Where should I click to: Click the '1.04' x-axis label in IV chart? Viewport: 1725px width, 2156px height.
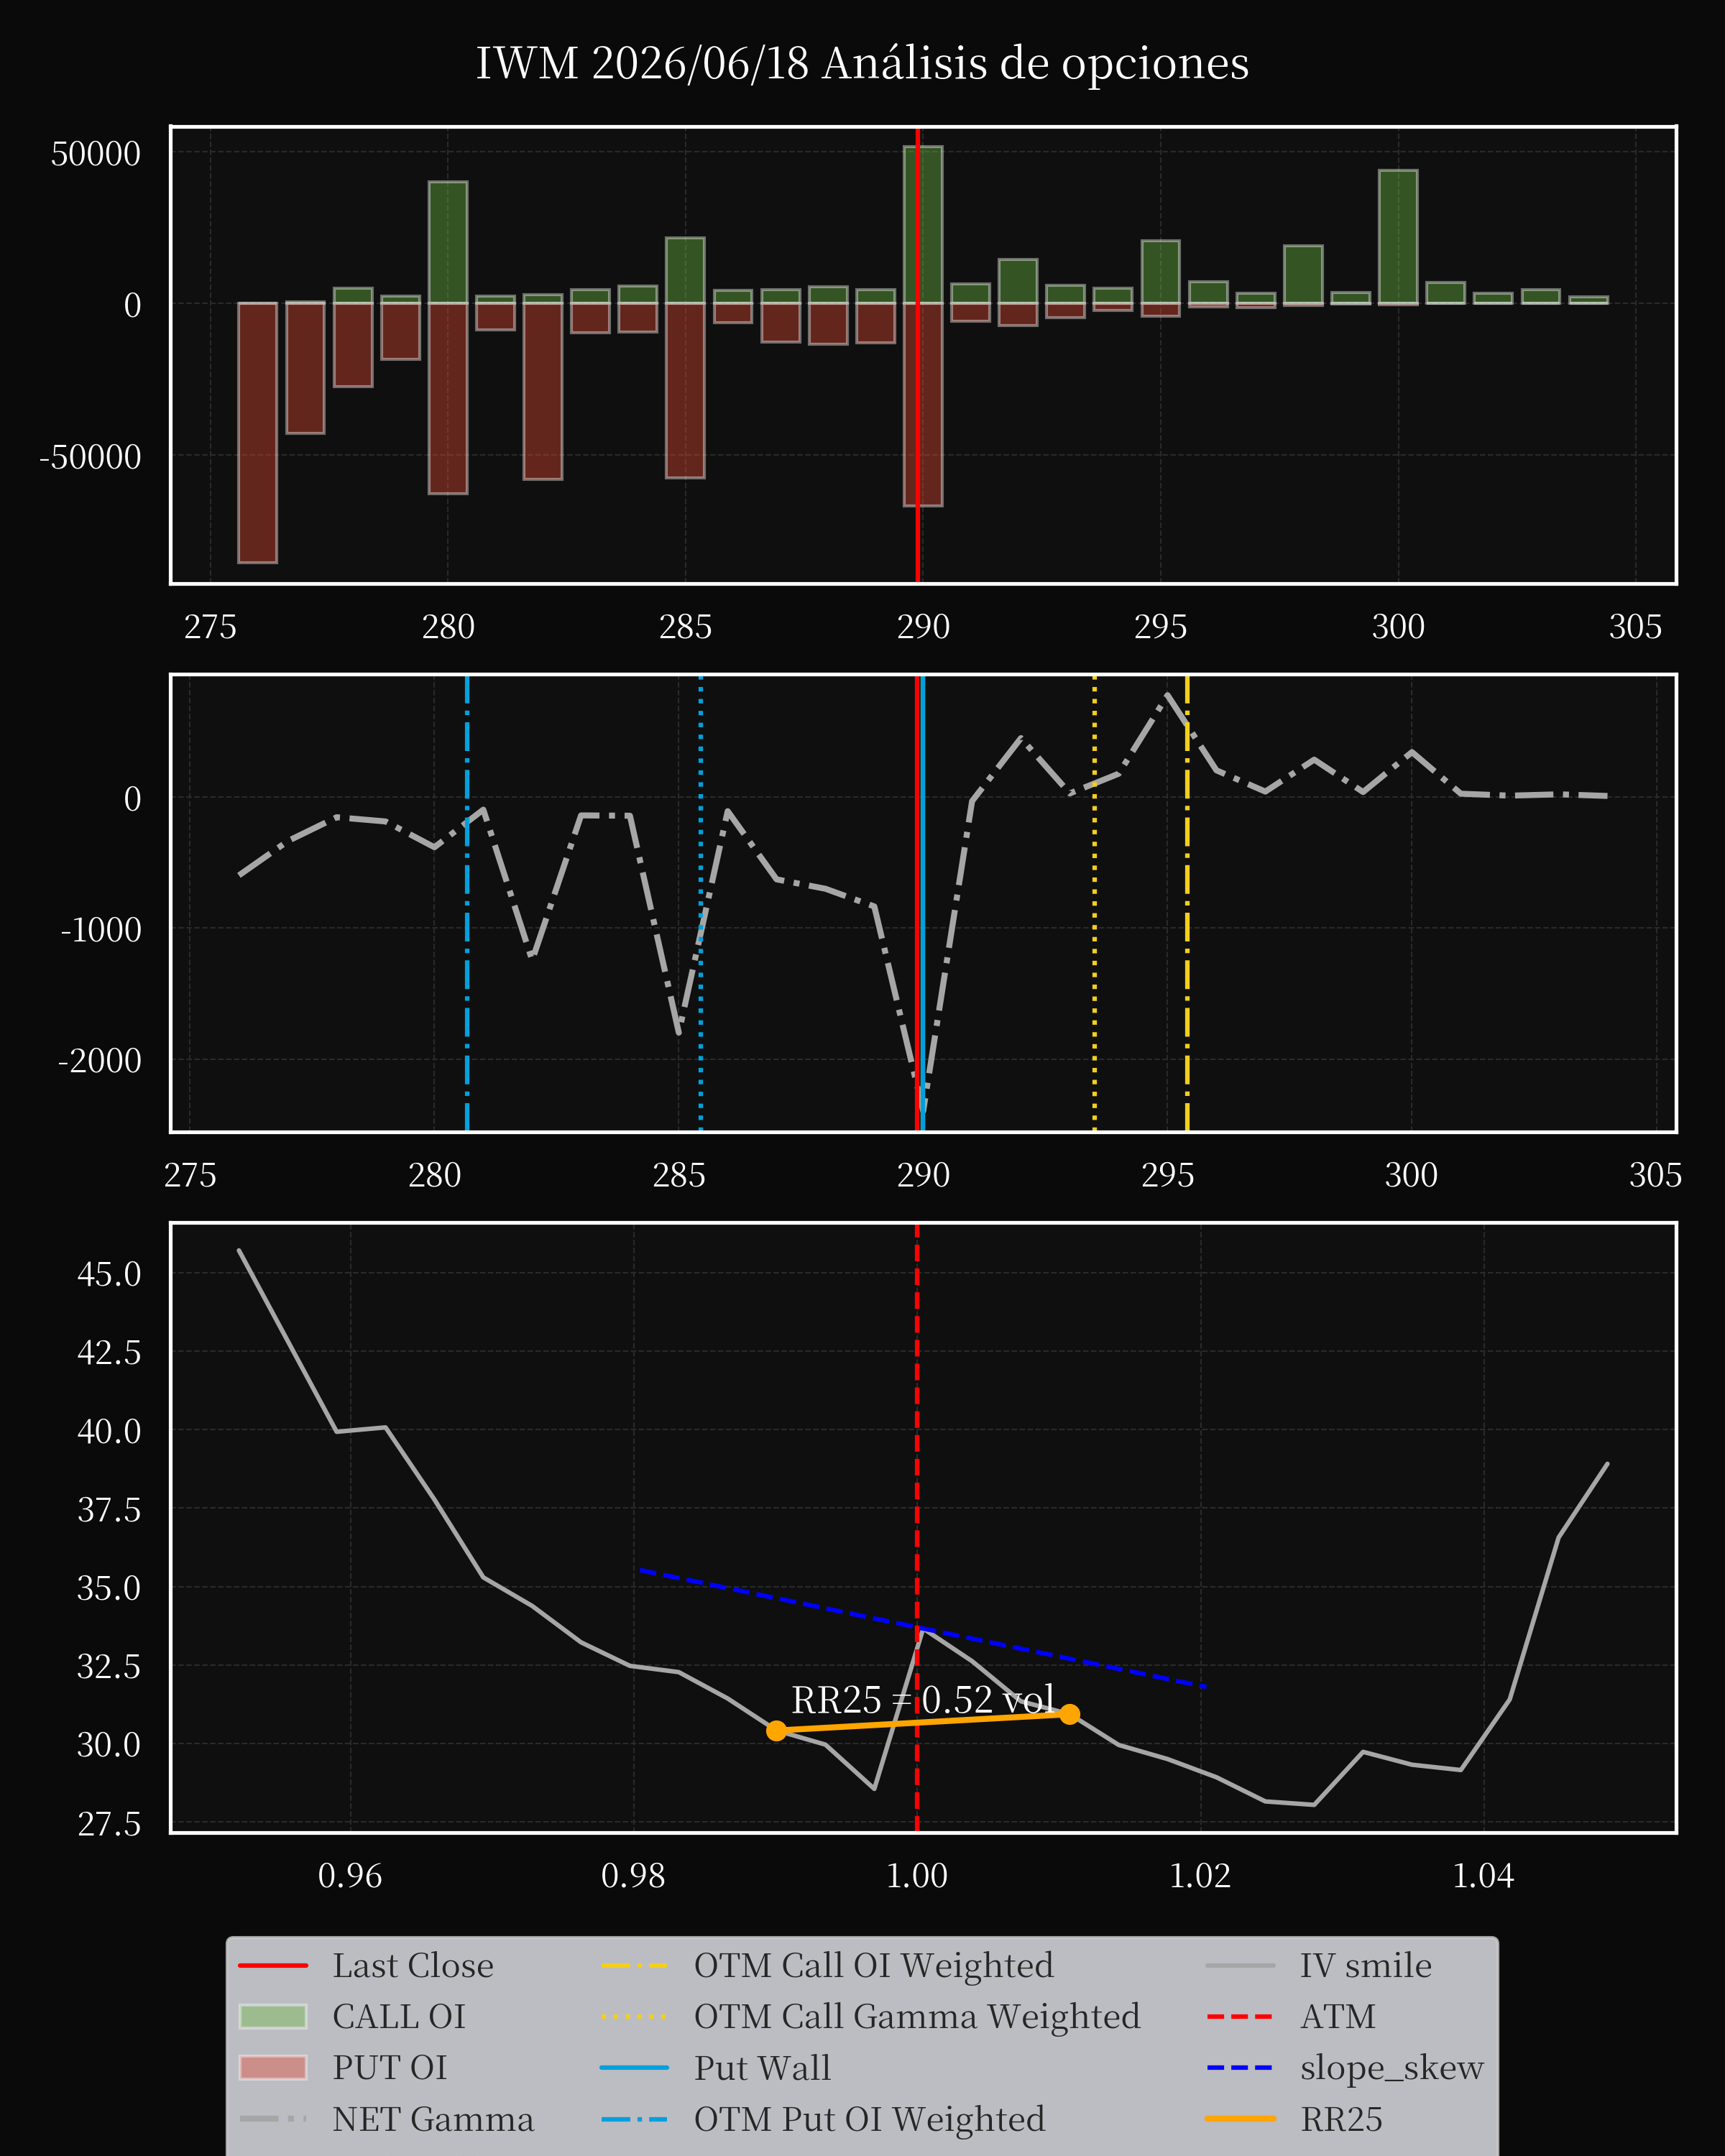coord(1483,1876)
